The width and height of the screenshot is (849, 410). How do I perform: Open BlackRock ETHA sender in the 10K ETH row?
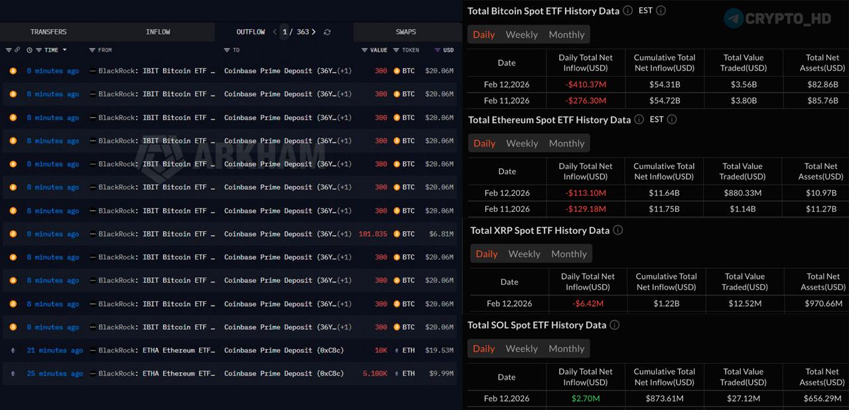pyautogui.click(x=157, y=350)
